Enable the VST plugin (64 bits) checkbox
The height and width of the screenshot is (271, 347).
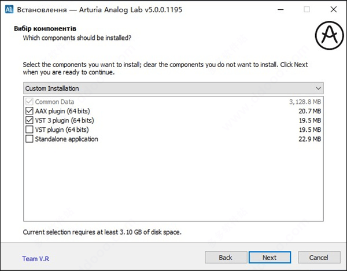click(29, 129)
